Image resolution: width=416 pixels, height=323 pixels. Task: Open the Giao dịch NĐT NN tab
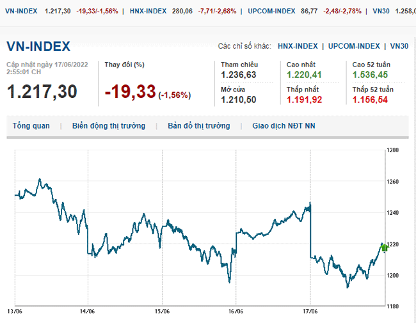[284, 126]
